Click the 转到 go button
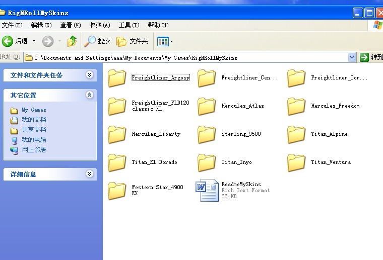This screenshot has height=260, width=383. (371, 58)
